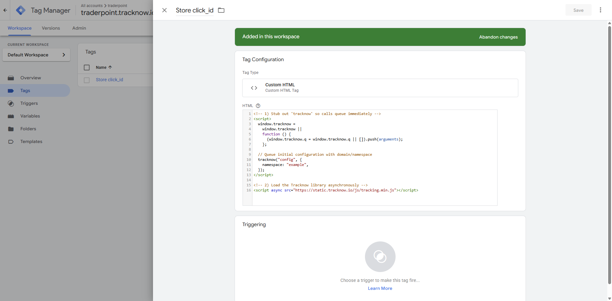The image size is (612, 301).
Task: Click the vertical scrollbar on the right
Action: click(609, 153)
